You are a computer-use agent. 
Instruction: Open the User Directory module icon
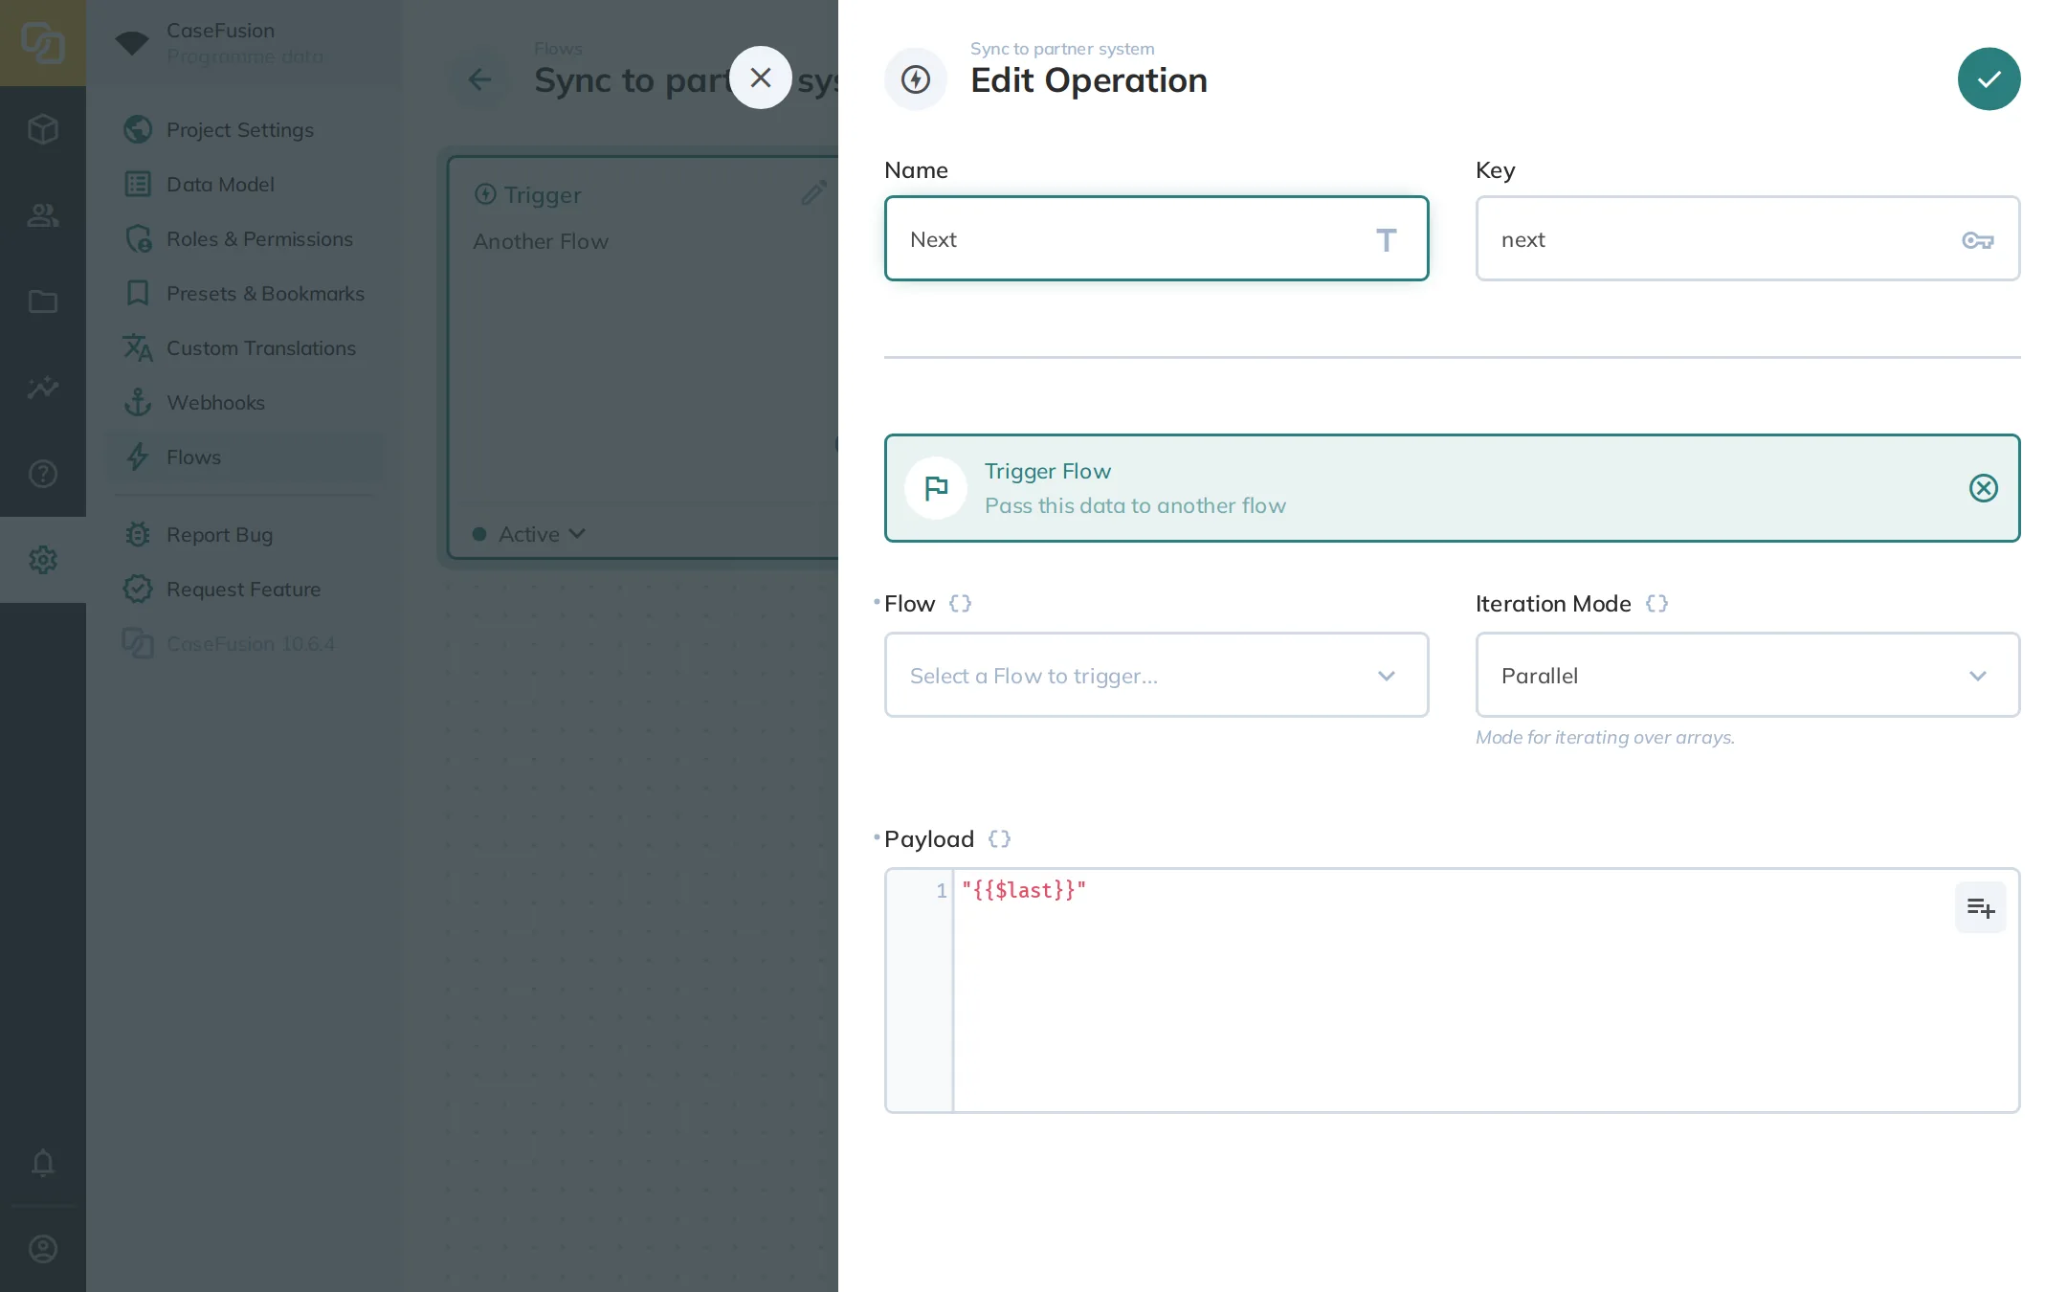point(43,215)
